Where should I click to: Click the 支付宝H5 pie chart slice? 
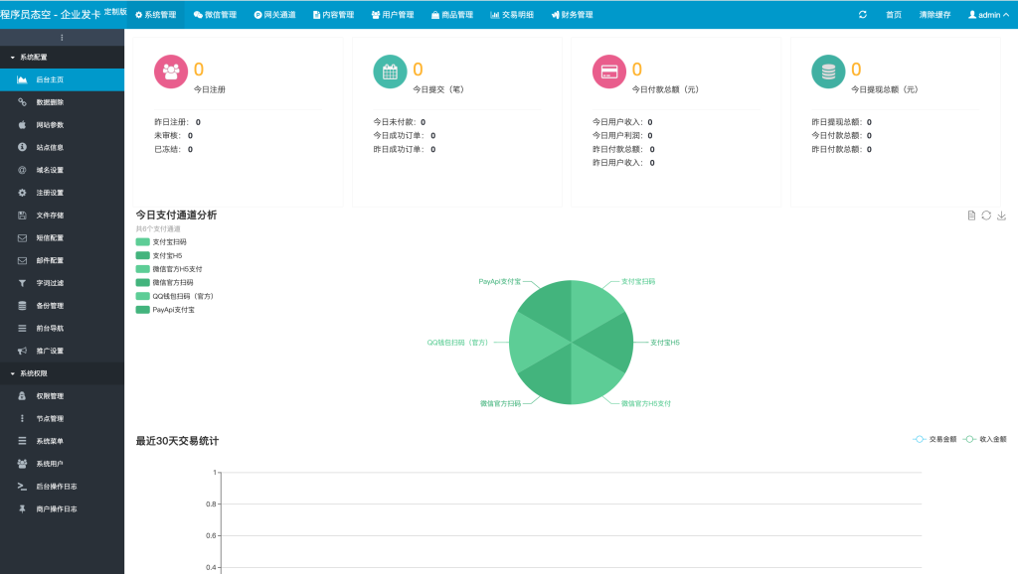pos(608,344)
